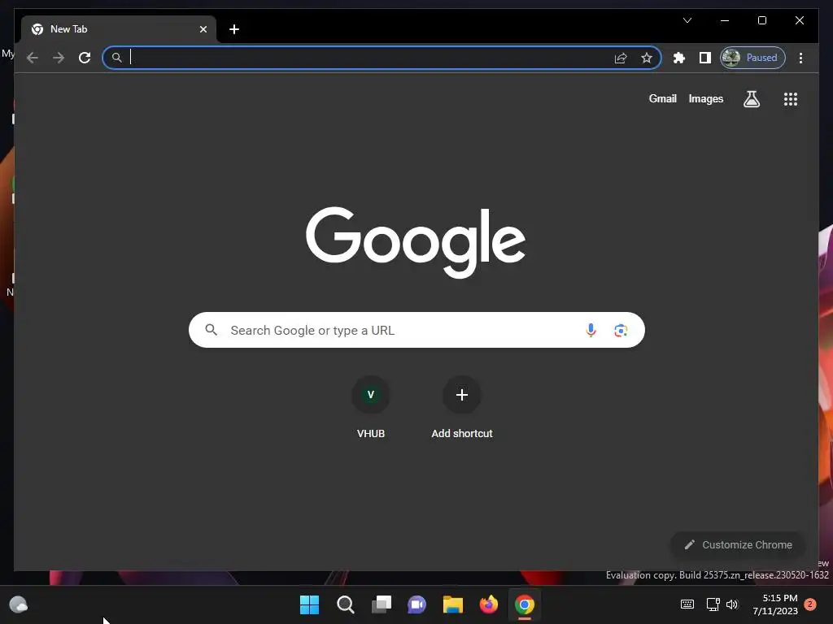
Task: Go back using the browser back arrow
Action: (33, 58)
